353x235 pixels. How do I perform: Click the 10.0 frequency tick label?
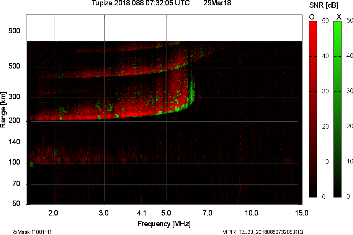tap(252, 213)
